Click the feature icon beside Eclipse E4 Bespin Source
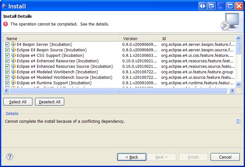Screen dimensions: 245x167 click(x=14, y=50)
